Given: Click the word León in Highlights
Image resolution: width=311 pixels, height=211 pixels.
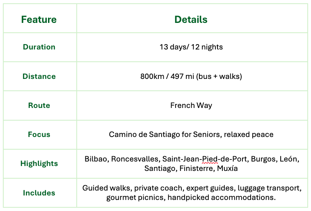Looking at the screenshot, I should click(x=290, y=159).
